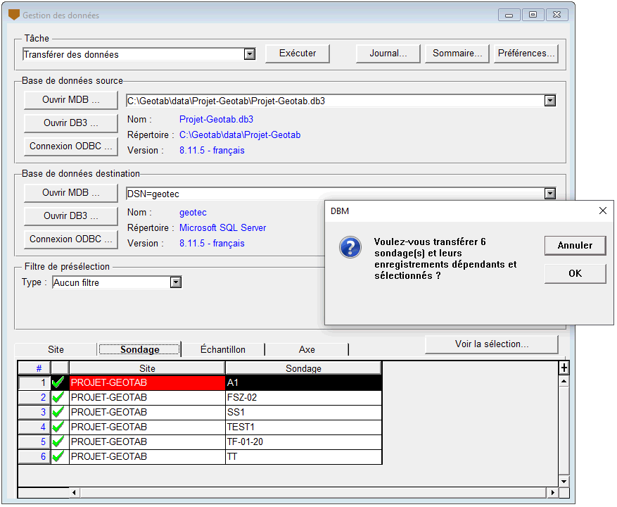Click the Exécuter button
Image resolution: width=617 pixels, height=507 pixels.
(298, 54)
